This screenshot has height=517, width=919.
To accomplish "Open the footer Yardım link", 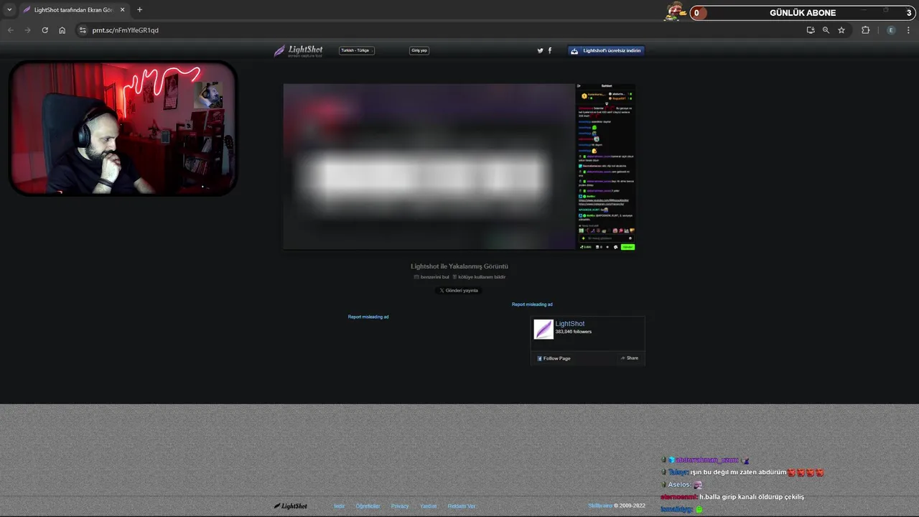I will 428,506.
